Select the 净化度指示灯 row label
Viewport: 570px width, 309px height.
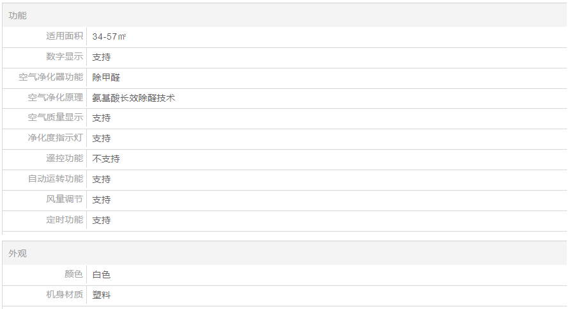pos(56,138)
